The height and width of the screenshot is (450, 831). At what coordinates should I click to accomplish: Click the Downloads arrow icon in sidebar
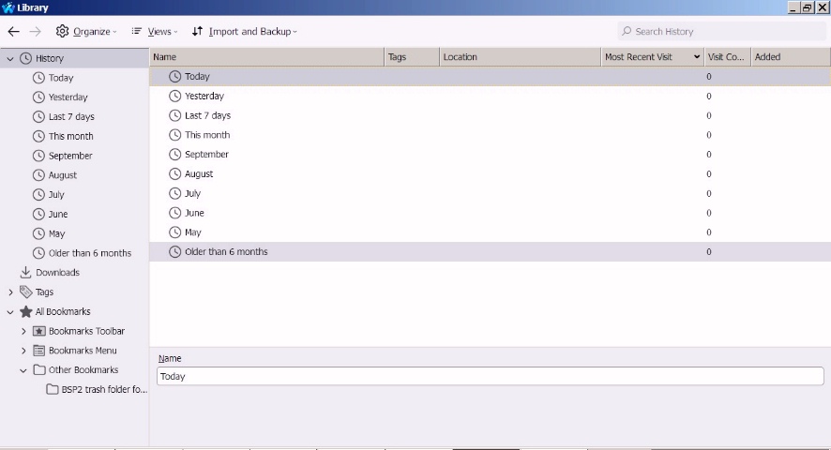[x=25, y=273]
